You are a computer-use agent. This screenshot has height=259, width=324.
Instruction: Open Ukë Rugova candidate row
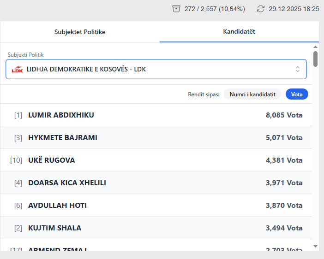156,160
